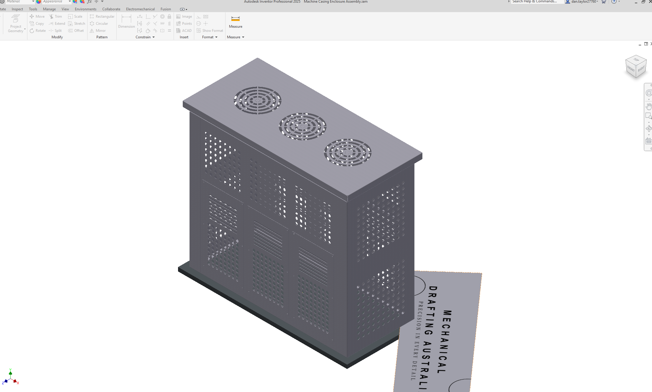
Task: Click the Measure tool icon
Action: pyautogui.click(x=235, y=19)
